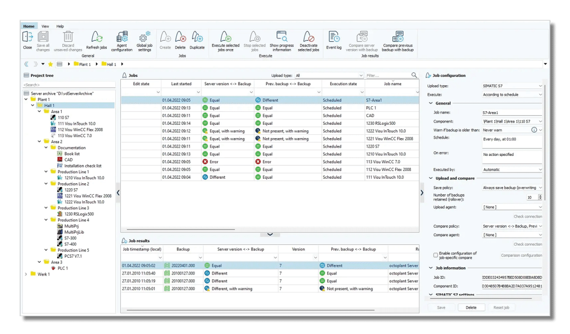Click the Delete button below job configuration
Screen dimensions: 570x334
coord(471,307)
